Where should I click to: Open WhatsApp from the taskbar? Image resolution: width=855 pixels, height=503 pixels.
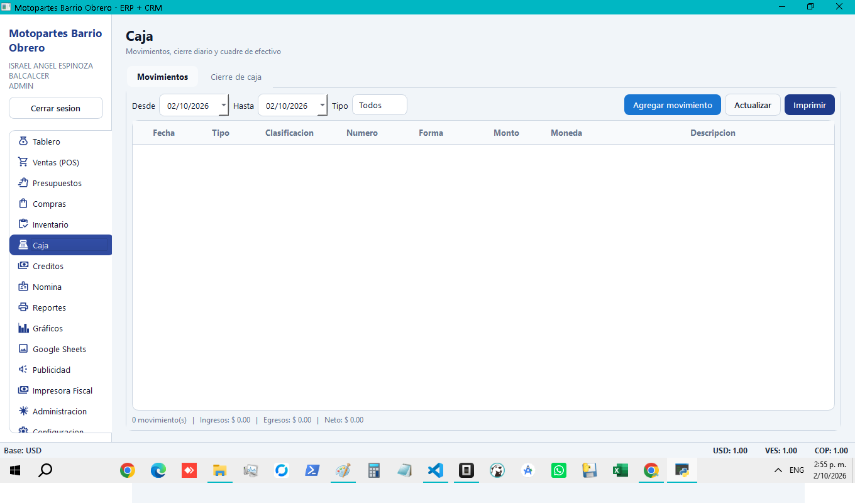tap(558, 470)
